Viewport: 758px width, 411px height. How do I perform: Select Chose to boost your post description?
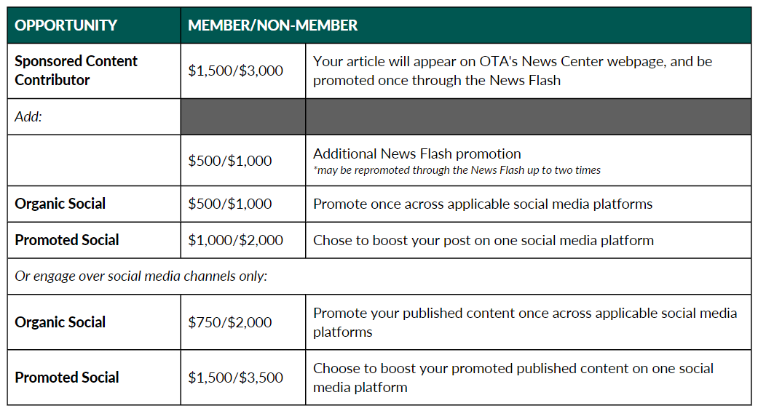tap(483, 240)
